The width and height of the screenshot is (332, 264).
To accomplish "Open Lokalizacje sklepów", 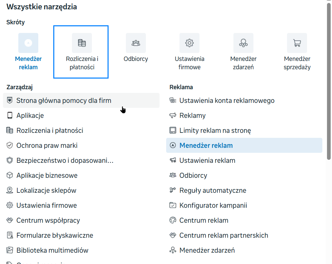I will coord(46,190).
